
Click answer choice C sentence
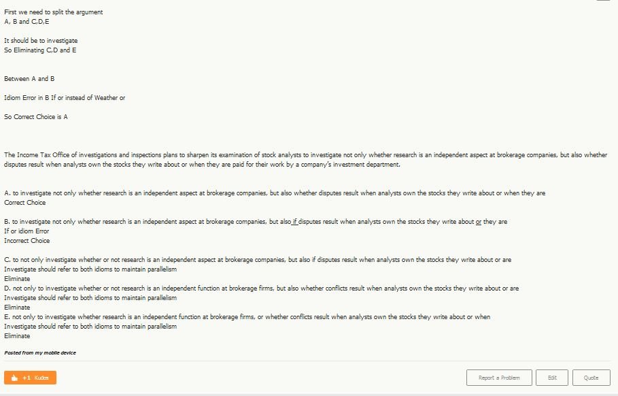258,260
